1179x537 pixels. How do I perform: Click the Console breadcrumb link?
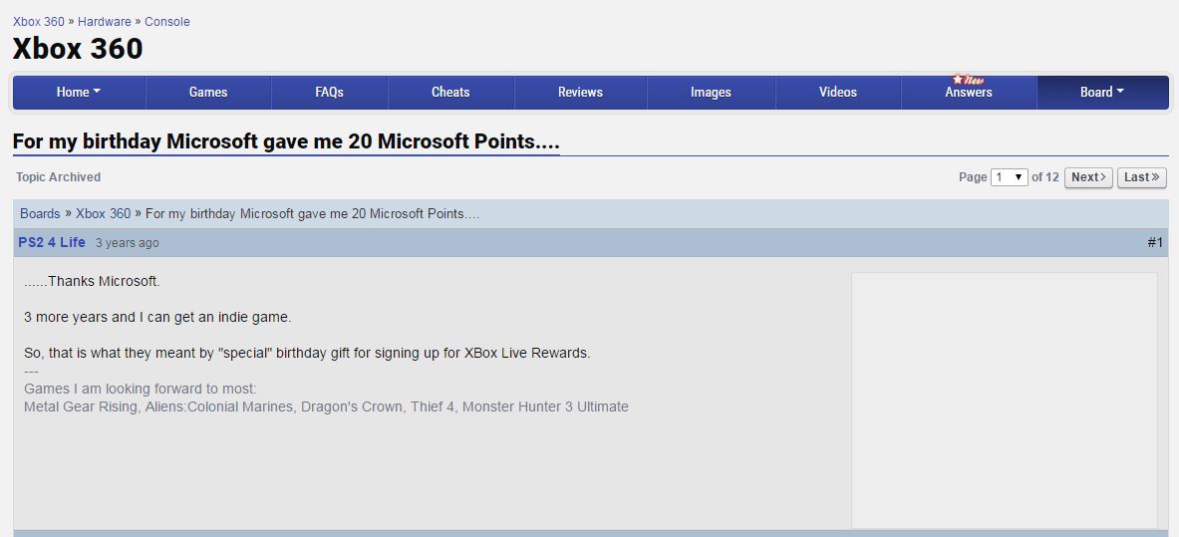coord(166,22)
